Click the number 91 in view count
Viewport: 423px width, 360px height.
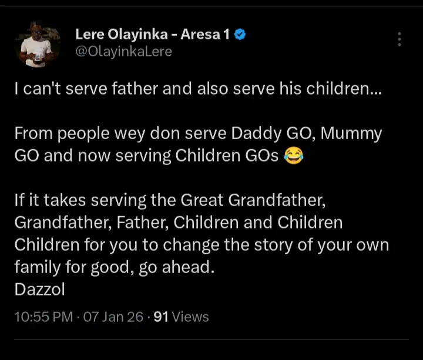pyautogui.click(x=161, y=317)
